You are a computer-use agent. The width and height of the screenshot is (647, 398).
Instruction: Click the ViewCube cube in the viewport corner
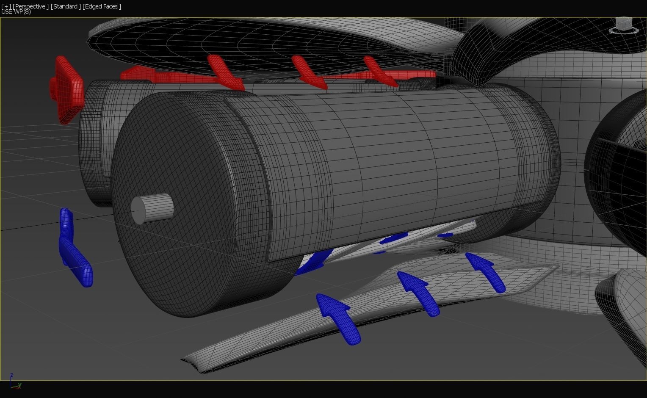click(624, 23)
